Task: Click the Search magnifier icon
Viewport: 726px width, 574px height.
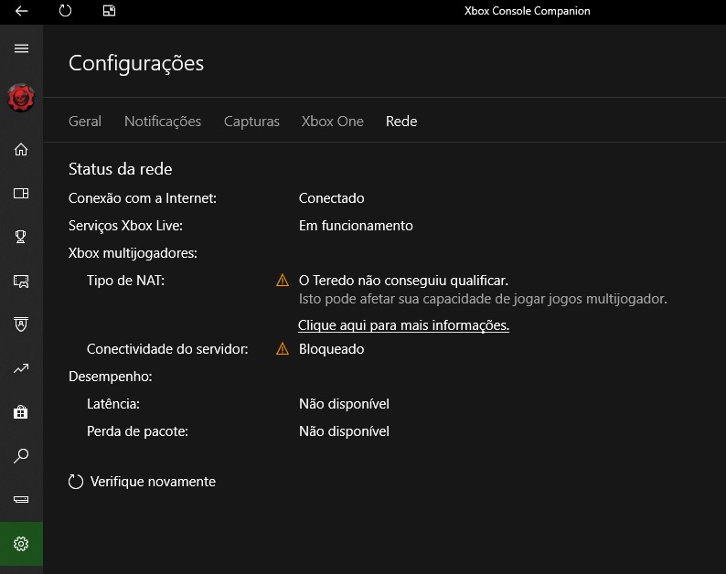Action: tap(21, 456)
